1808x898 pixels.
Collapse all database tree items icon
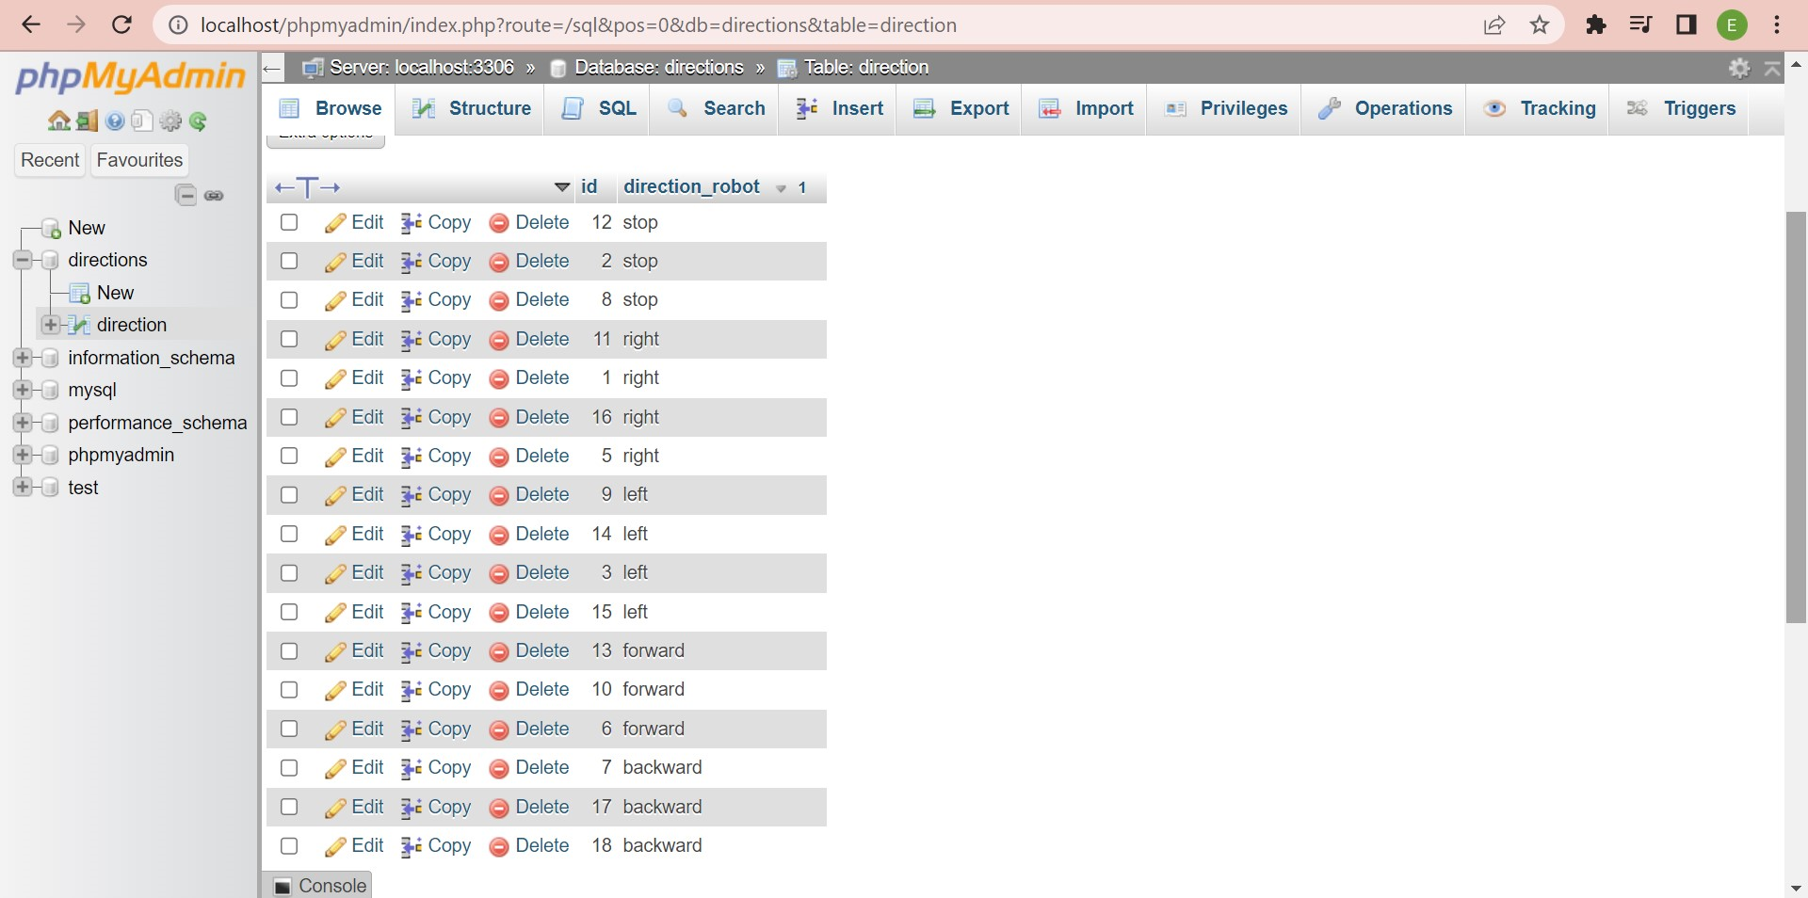[x=186, y=196]
